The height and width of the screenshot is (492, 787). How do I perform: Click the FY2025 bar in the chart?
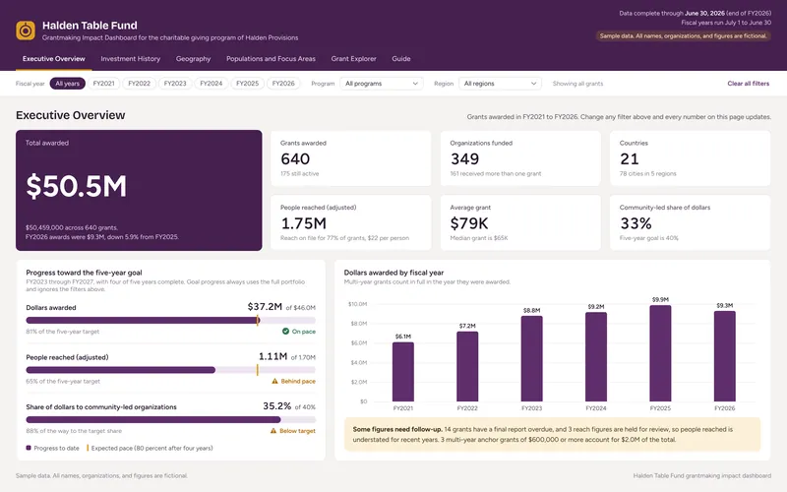click(660, 353)
